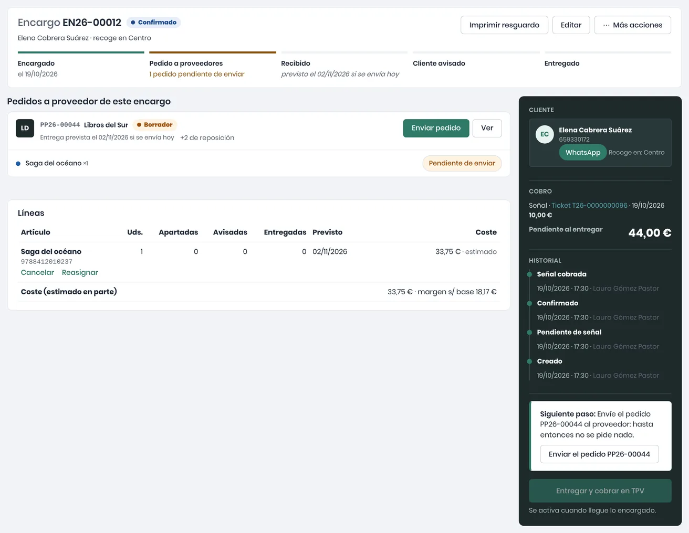Click ISBN 9788412010237
The image size is (689, 533).
47,262
